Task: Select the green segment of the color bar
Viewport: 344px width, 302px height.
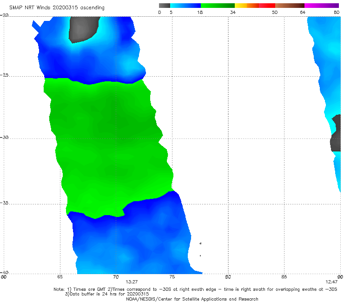Action: point(218,6)
